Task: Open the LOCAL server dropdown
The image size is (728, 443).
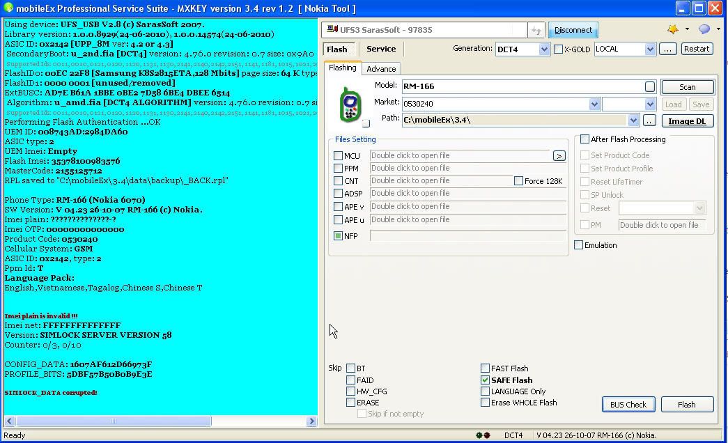Action: 650,49
